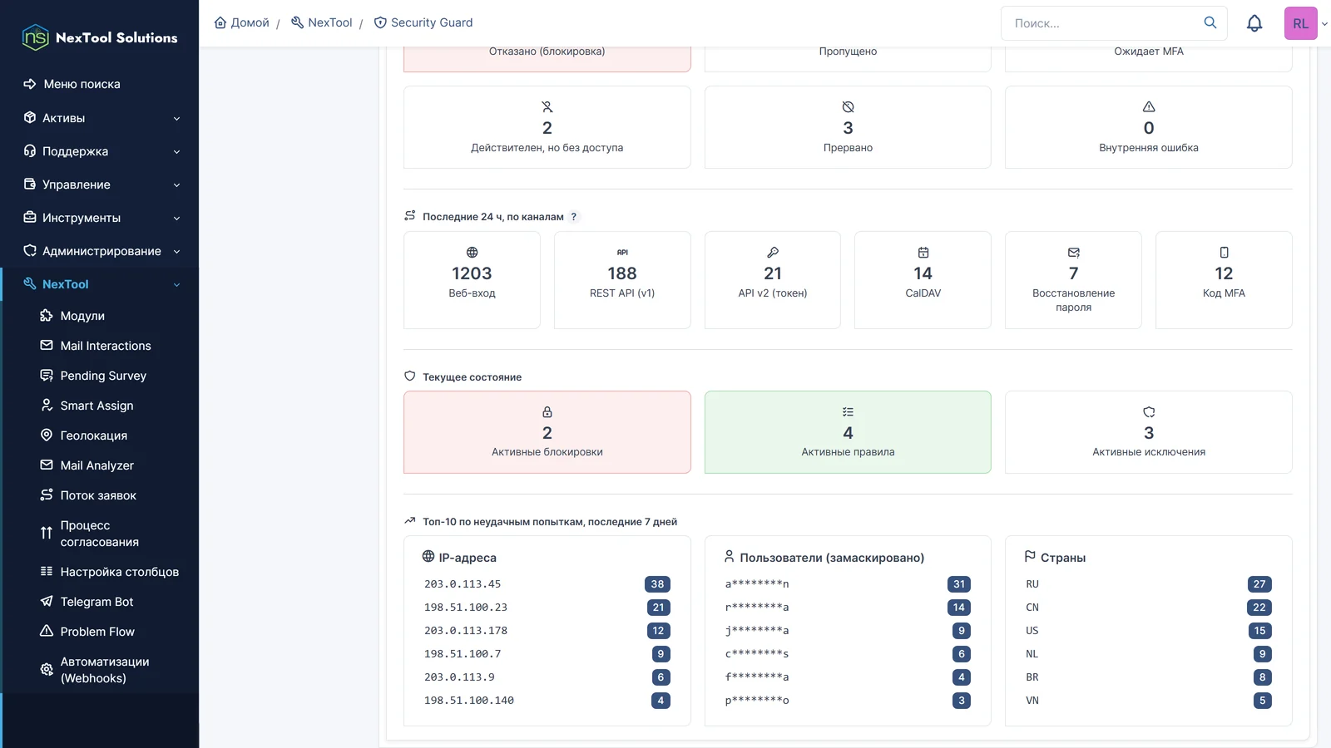Open the Прервано statistics card
1331x748 pixels.
(848, 127)
